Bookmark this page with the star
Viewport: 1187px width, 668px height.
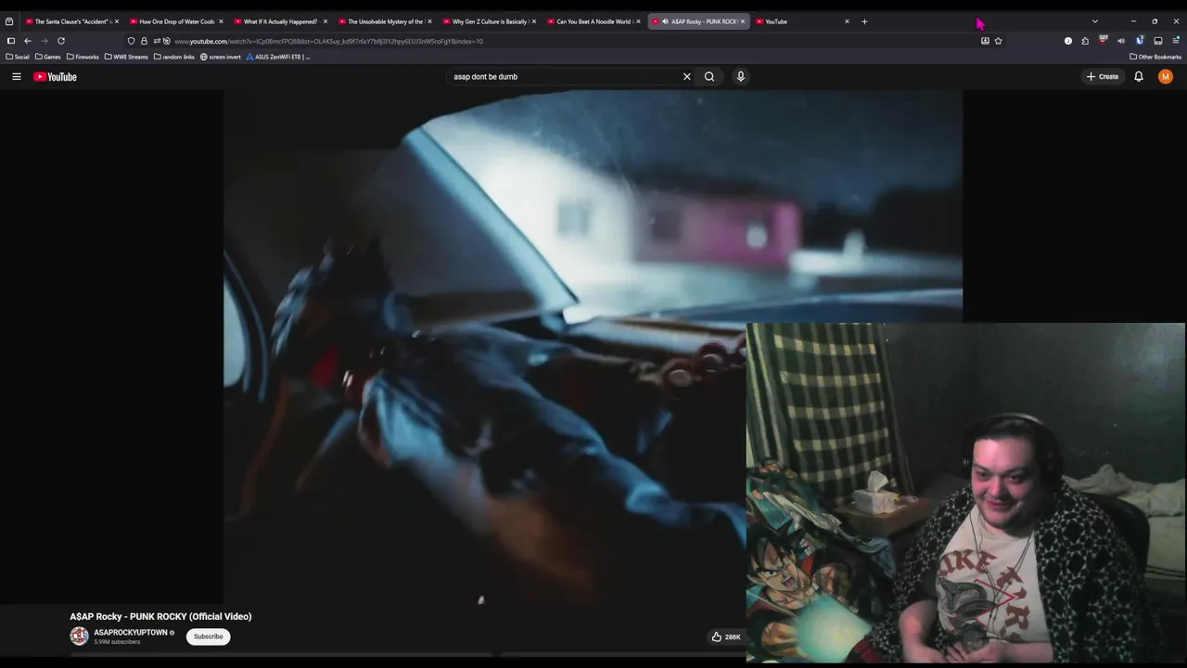999,41
